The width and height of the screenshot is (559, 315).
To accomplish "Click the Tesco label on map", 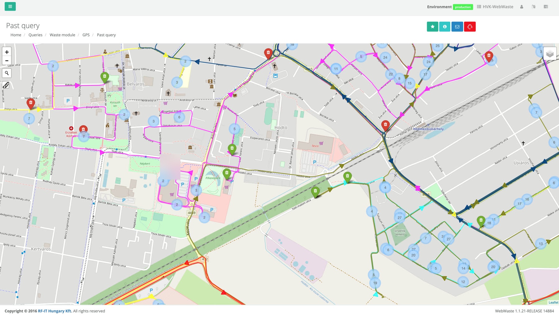I will click(x=315, y=146).
